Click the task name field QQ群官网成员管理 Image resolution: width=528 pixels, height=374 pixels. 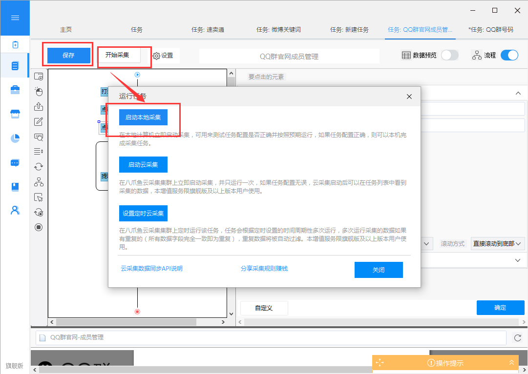click(x=289, y=57)
